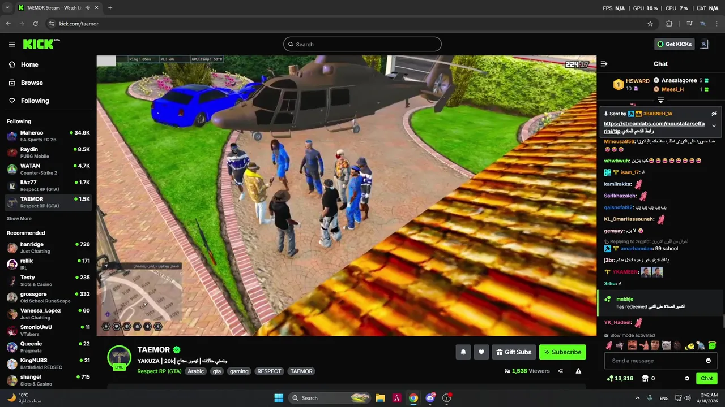
Task: Click the report warning triangle icon
Action: 578,371
